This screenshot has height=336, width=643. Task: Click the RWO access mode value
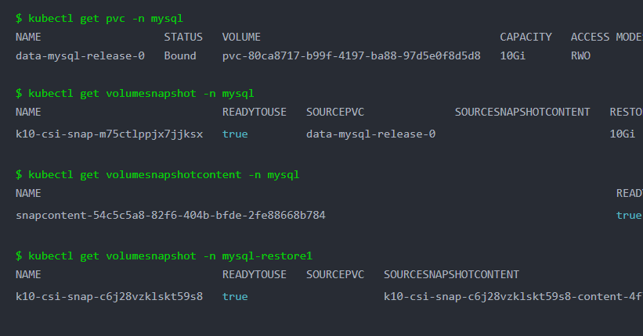pos(580,55)
